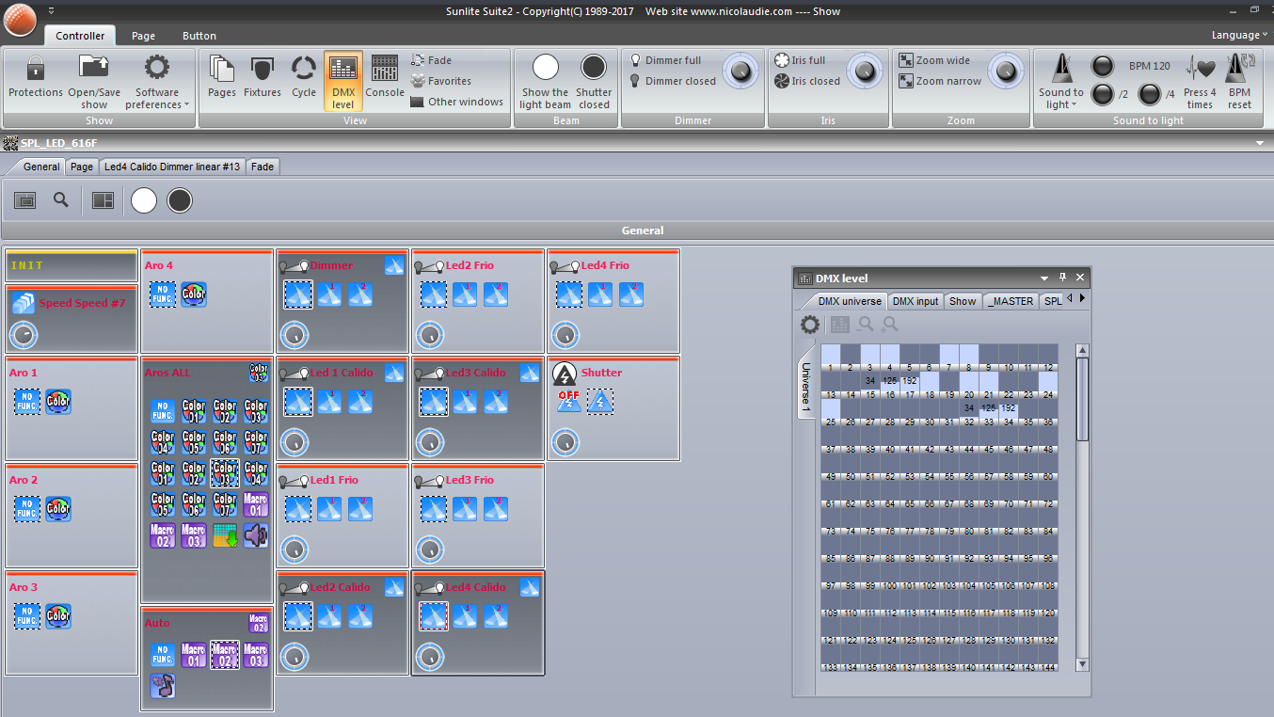This screenshot has width=1274, height=717.
Task: Toggle the dark circle button in page toolbar
Action: click(x=180, y=199)
